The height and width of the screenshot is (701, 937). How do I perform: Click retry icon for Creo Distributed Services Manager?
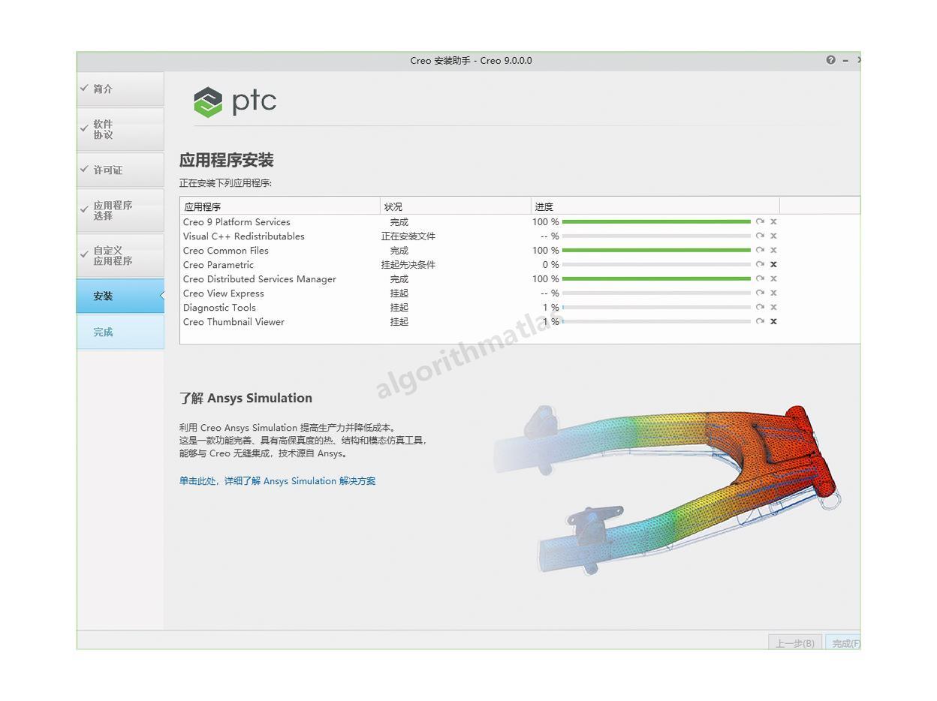(760, 278)
